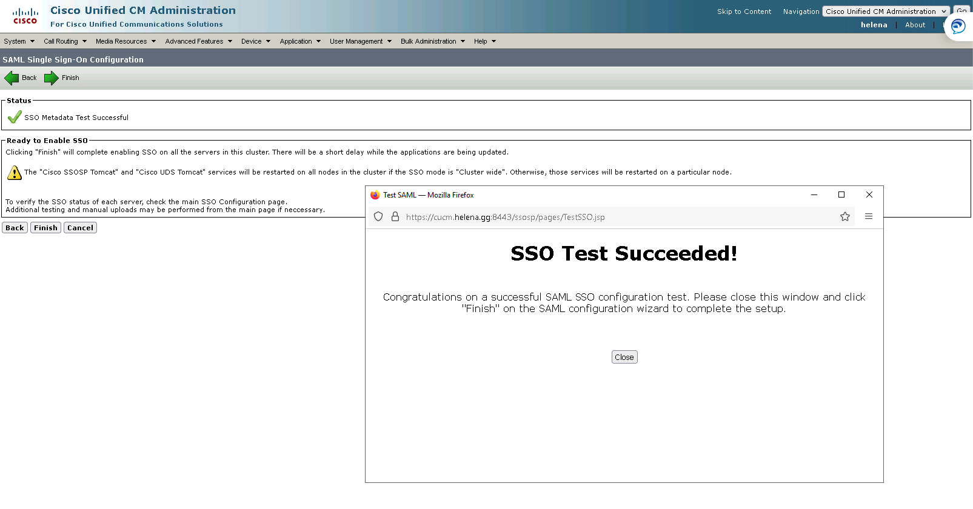Click Firefox shield tracking protection icon
Screen dimensions: 973x509
click(x=378, y=217)
